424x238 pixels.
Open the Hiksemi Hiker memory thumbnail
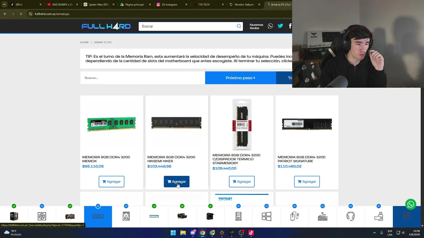177,123
